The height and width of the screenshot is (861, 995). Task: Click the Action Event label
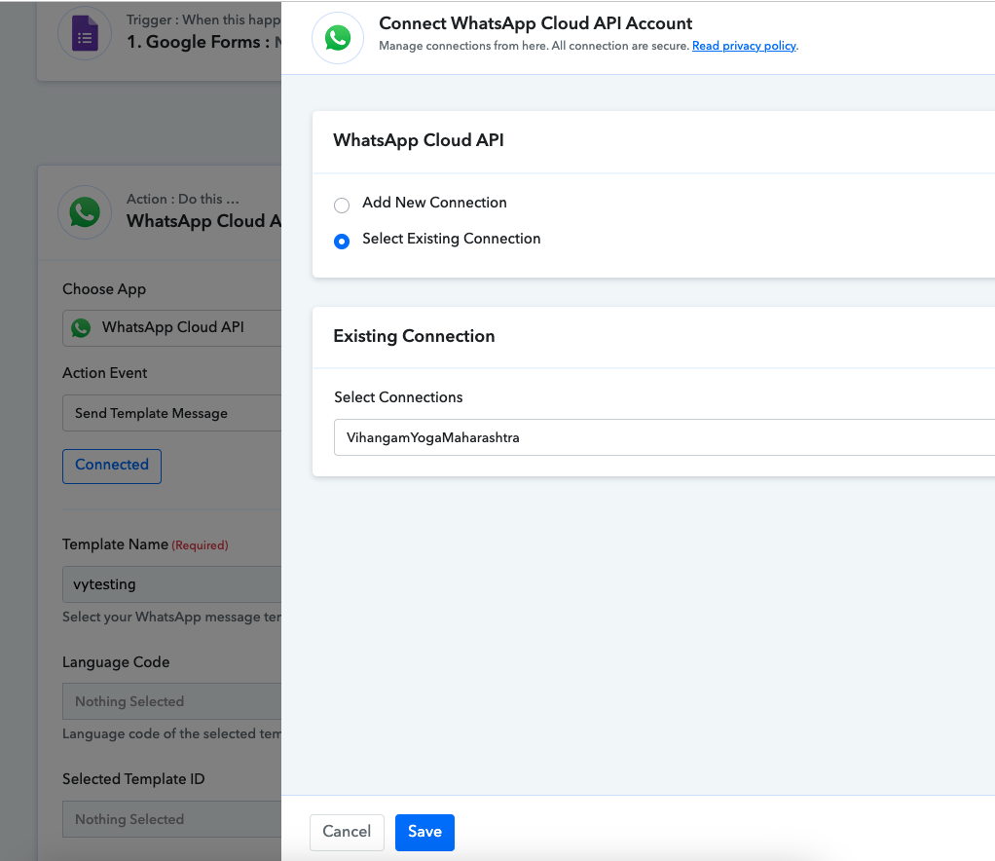point(105,373)
